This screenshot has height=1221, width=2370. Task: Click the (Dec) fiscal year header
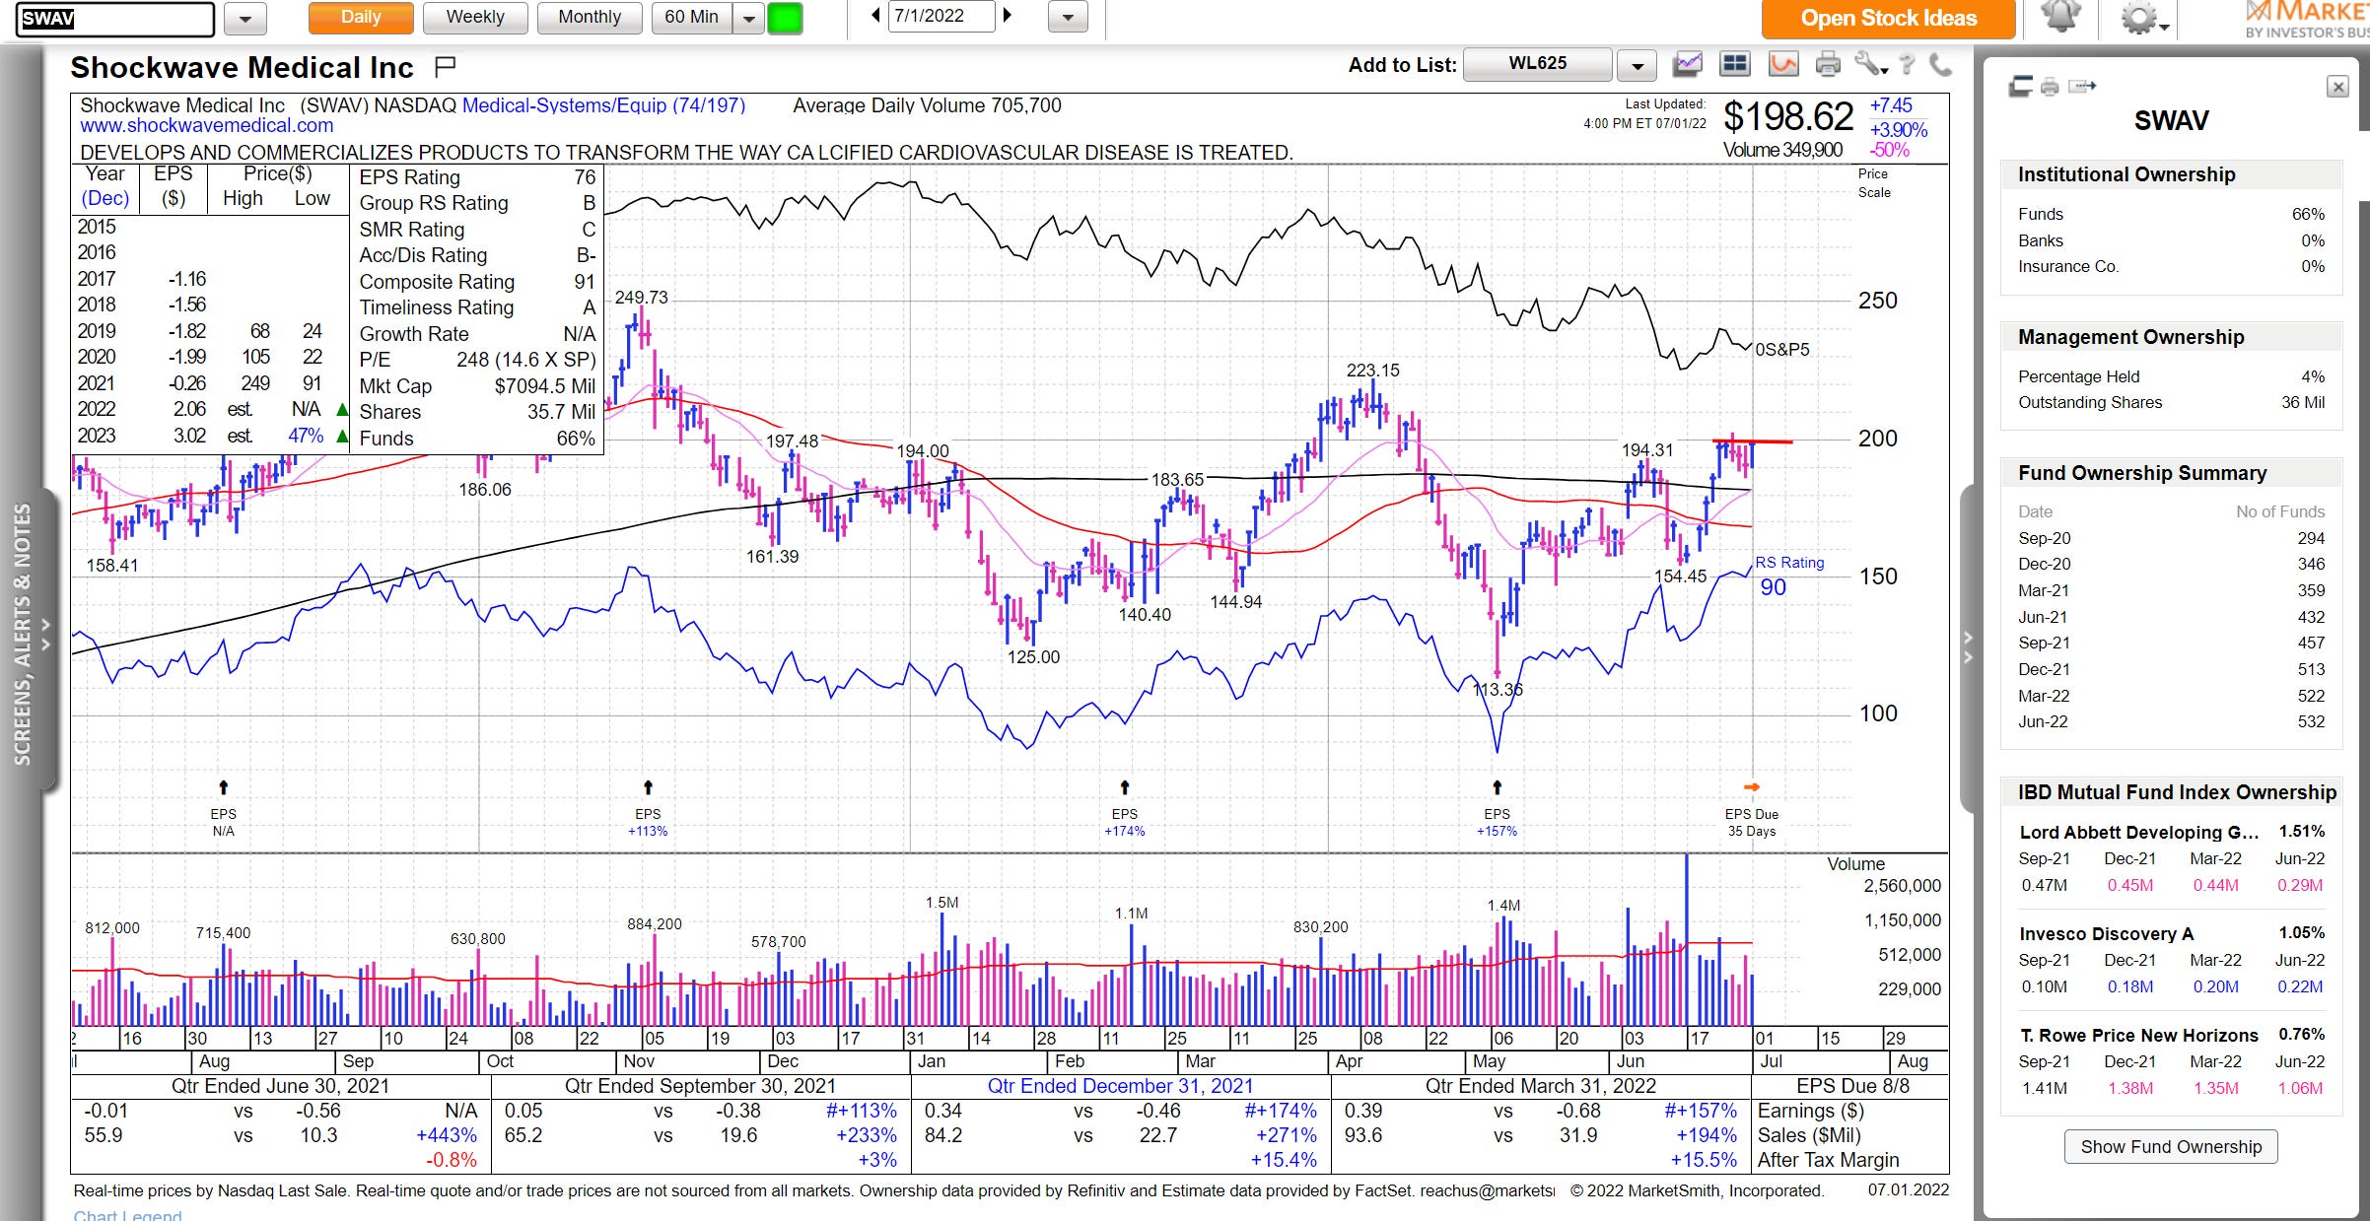point(105,198)
